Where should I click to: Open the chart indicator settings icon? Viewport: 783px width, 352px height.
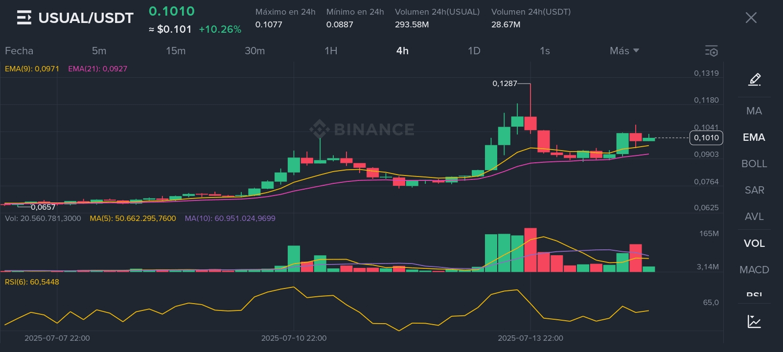(711, 51)
